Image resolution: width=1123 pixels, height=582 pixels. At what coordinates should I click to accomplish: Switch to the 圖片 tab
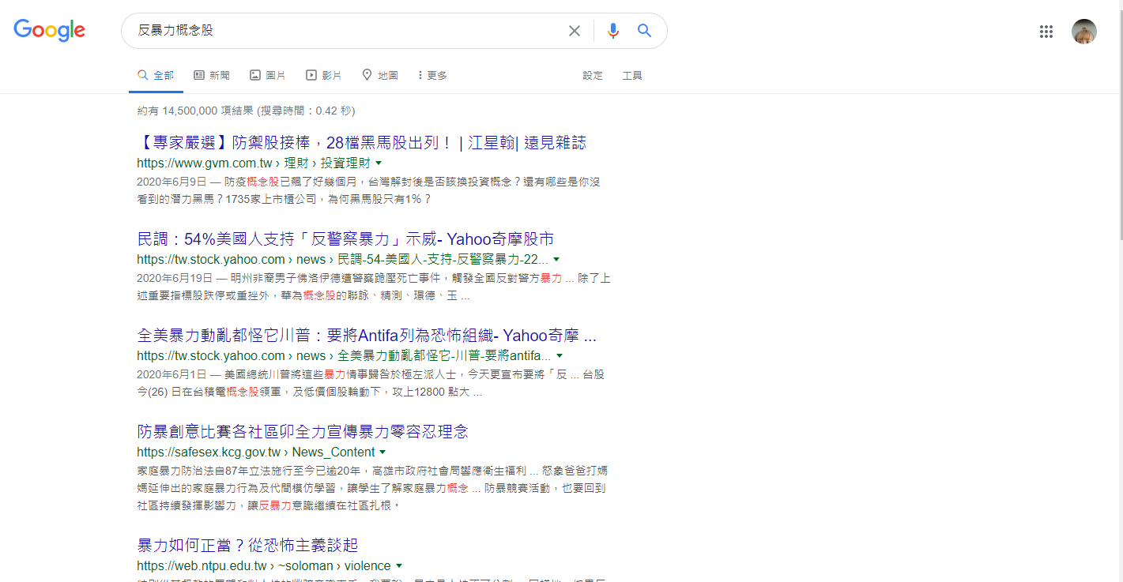coord(268,75)
